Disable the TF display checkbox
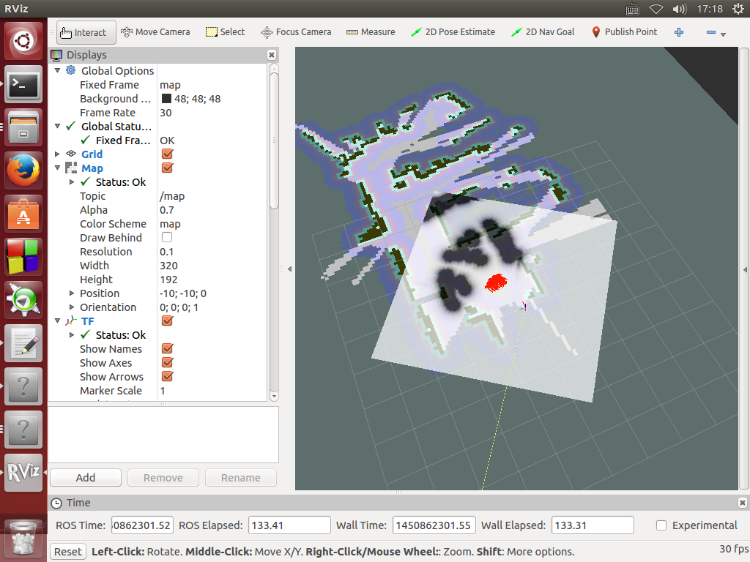The width and height of the screenshot is (750, 562). (x=168, y=321)
